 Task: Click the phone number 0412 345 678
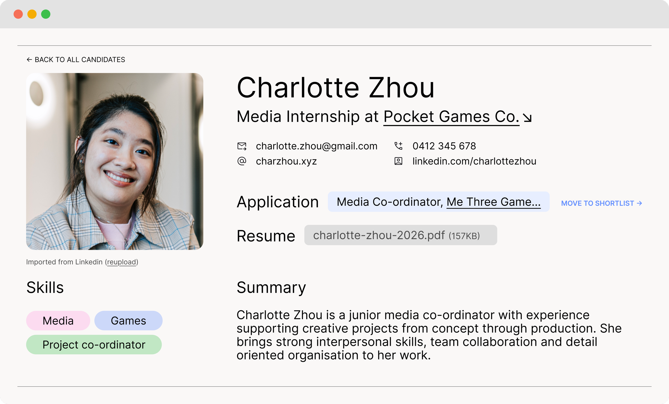point(444,146)
